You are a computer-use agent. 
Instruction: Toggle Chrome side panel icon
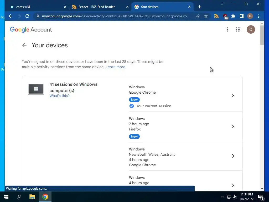[242, 16]
